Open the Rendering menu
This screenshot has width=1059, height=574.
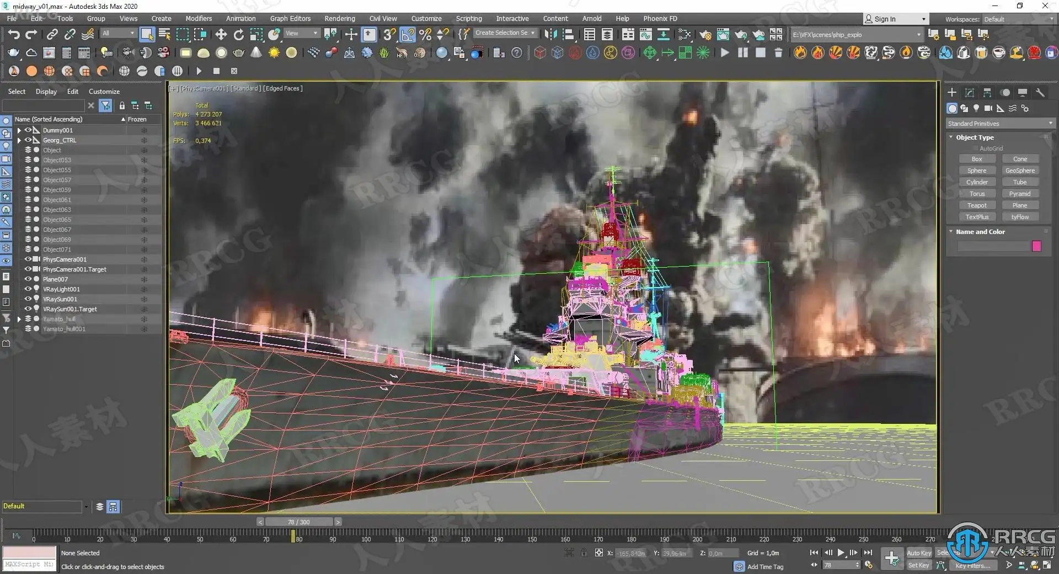[339, 19]
